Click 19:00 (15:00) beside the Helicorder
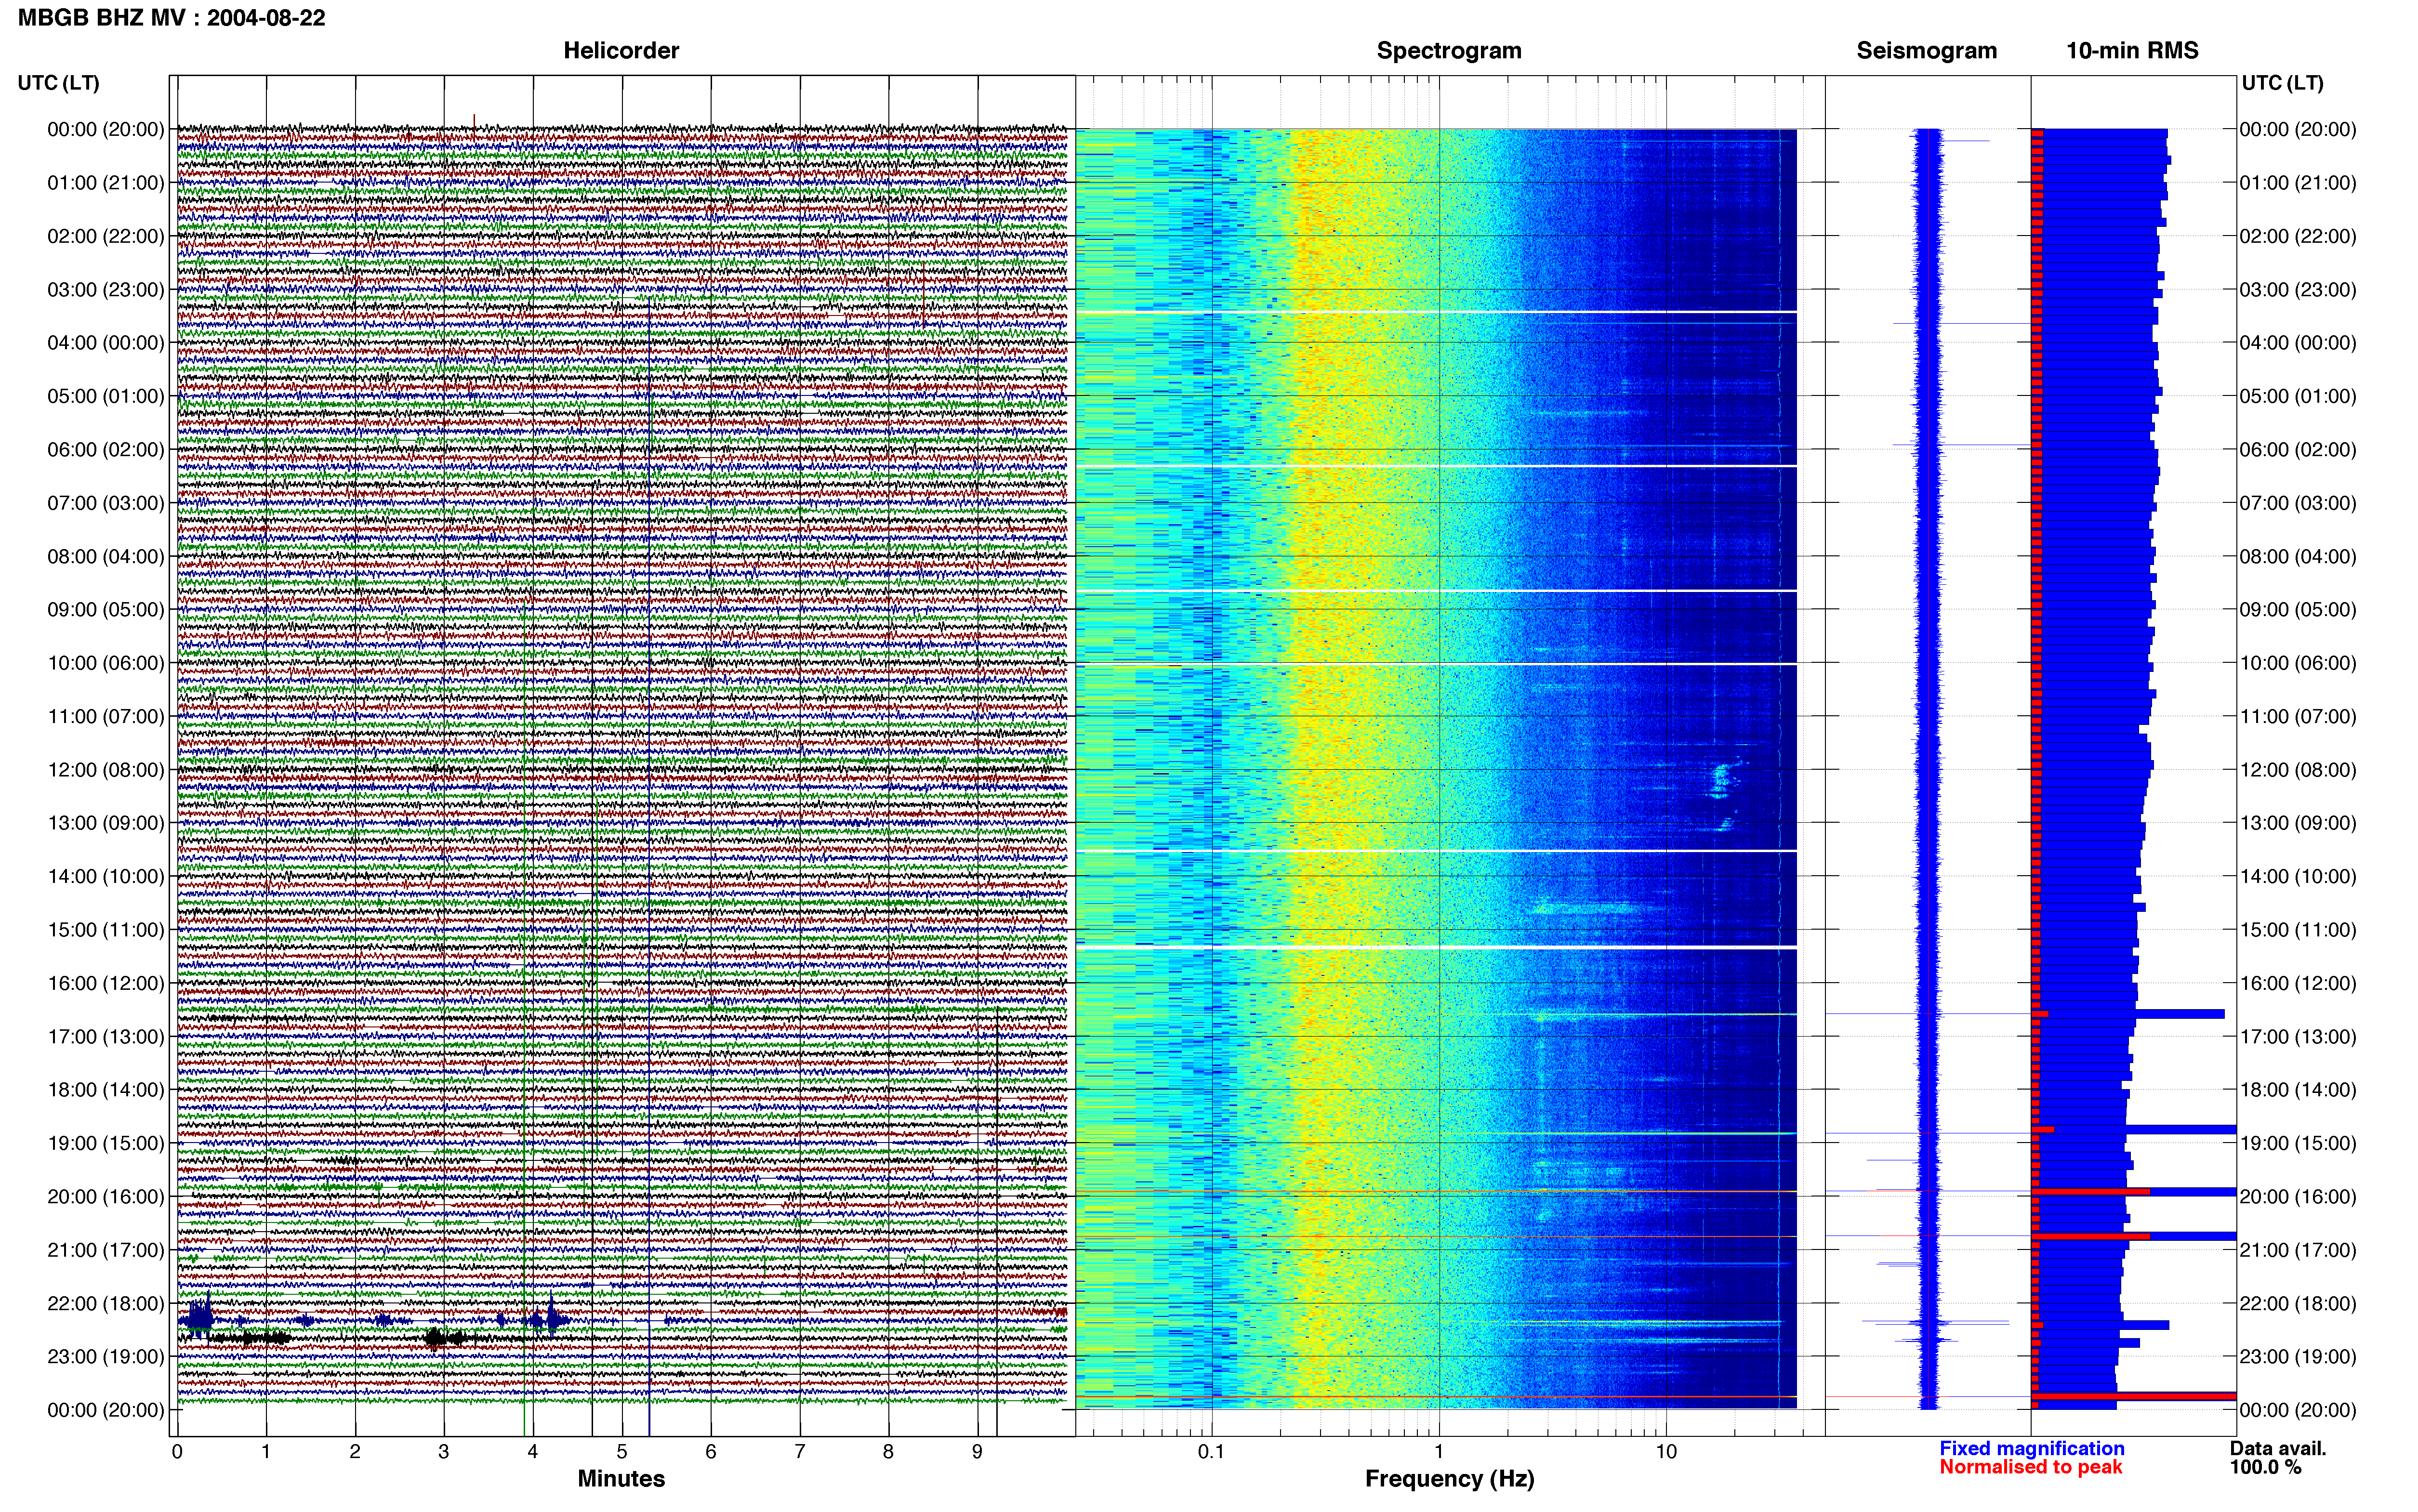The image size is (2418, 1512). 105,1143
